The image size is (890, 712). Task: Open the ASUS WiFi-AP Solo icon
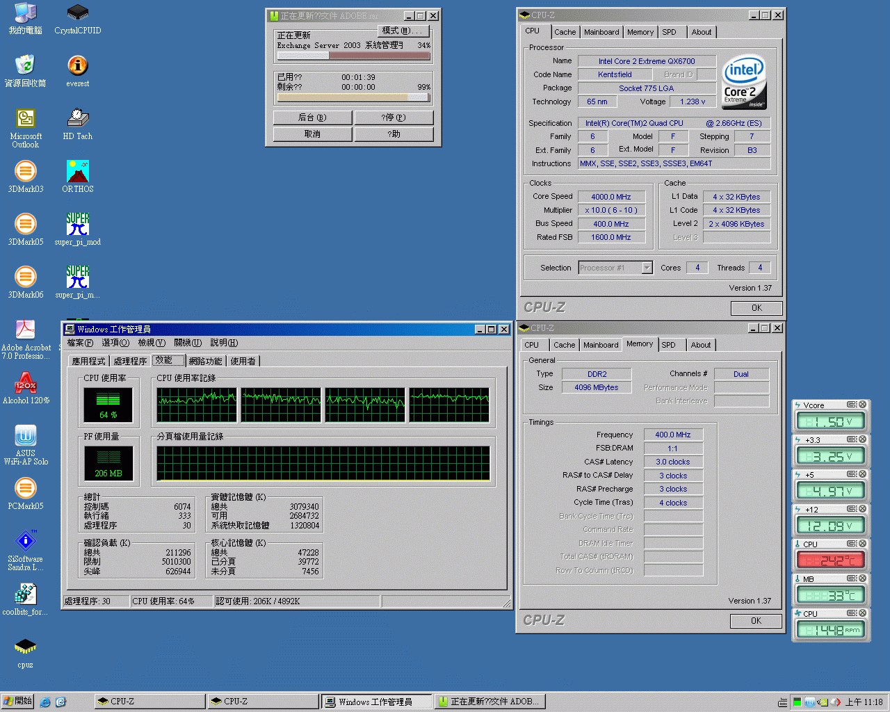click(x=26, y=445)
